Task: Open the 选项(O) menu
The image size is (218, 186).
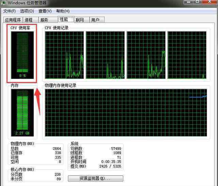Action: [27, 11]
